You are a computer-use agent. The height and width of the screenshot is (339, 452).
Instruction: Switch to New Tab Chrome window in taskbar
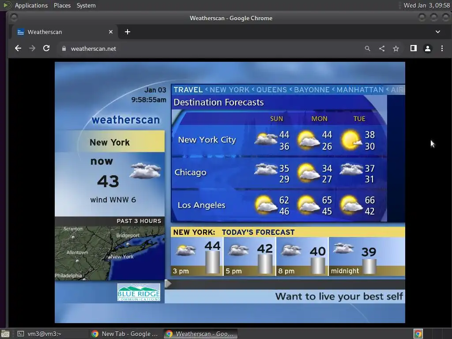click(x=125, y=334)
